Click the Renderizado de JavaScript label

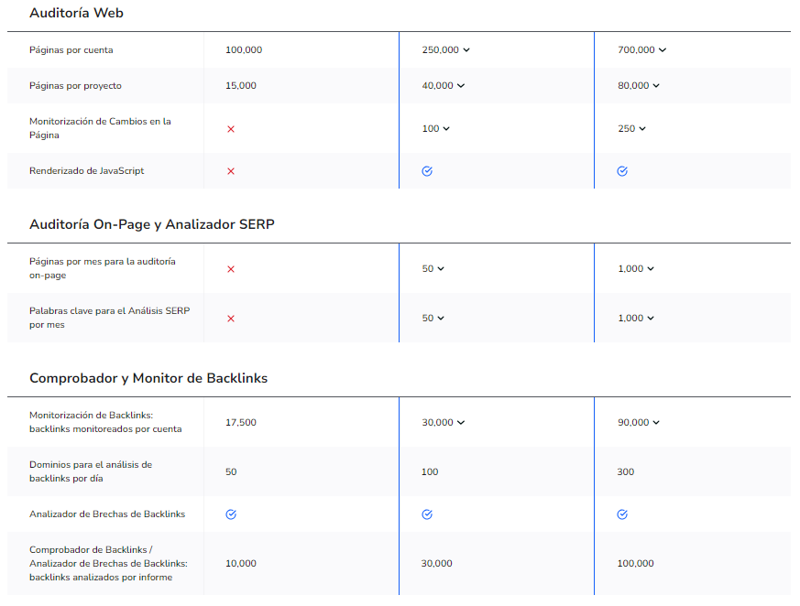pos(87,171)
